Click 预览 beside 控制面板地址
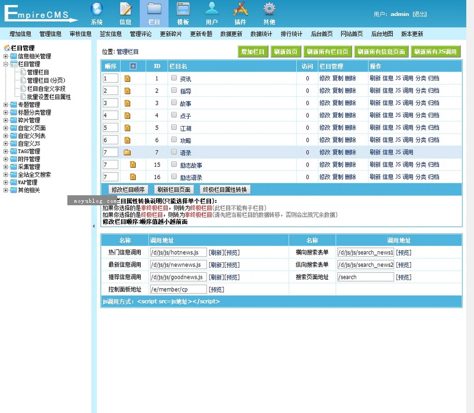474x413 pixels. [217, 290]
